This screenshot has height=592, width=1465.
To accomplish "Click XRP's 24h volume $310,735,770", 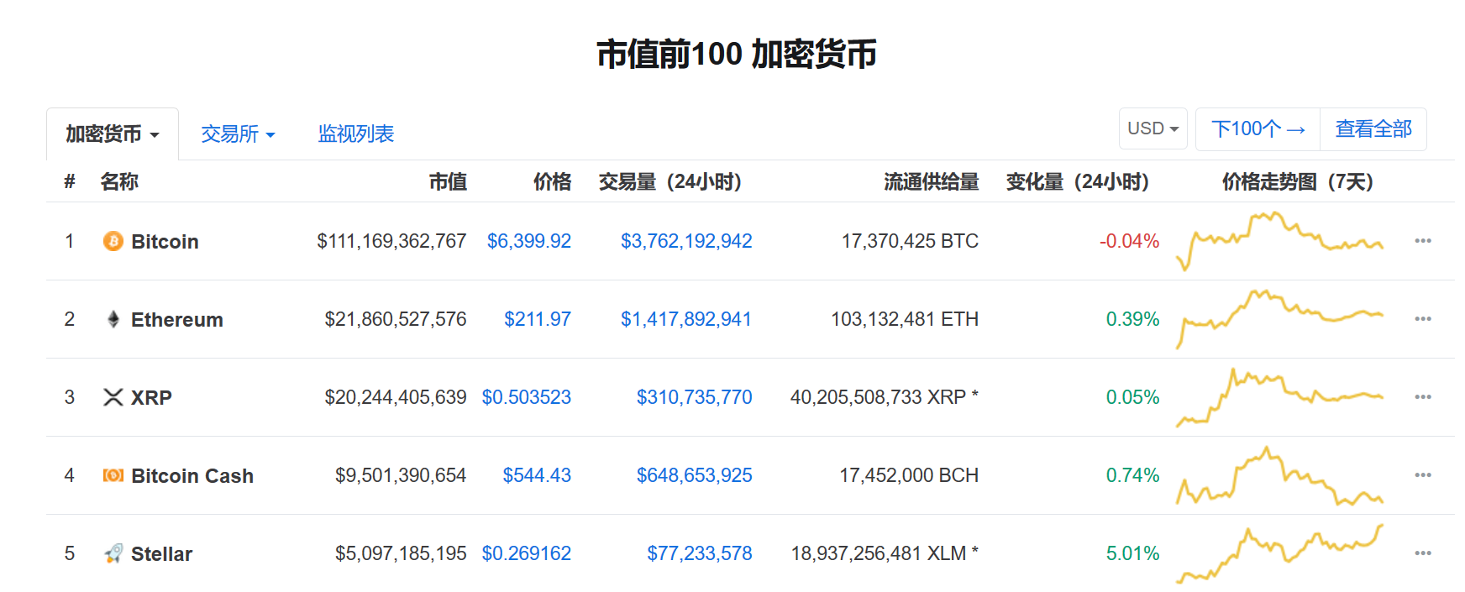I will coord(695,397).
